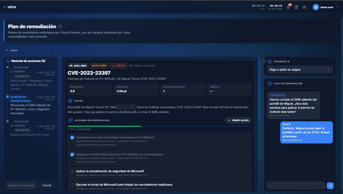Click the Cerrado card
Screen dimensions: 343x194
229,89
